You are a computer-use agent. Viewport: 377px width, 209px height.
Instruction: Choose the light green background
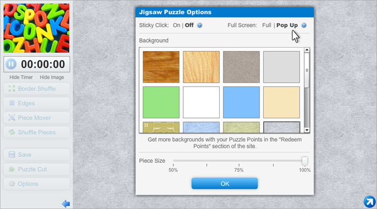point(161,102)
